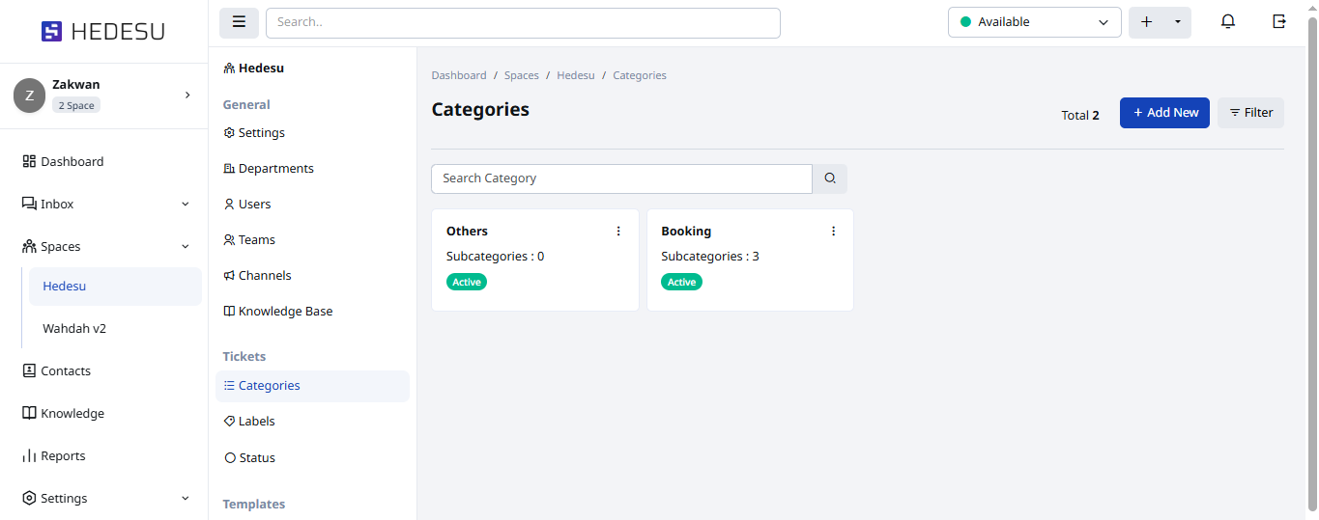The width and height of the screenshot is (1319, 520).
Task: Open the three-dot menu on Others card
Action: (x=618, y=232)
